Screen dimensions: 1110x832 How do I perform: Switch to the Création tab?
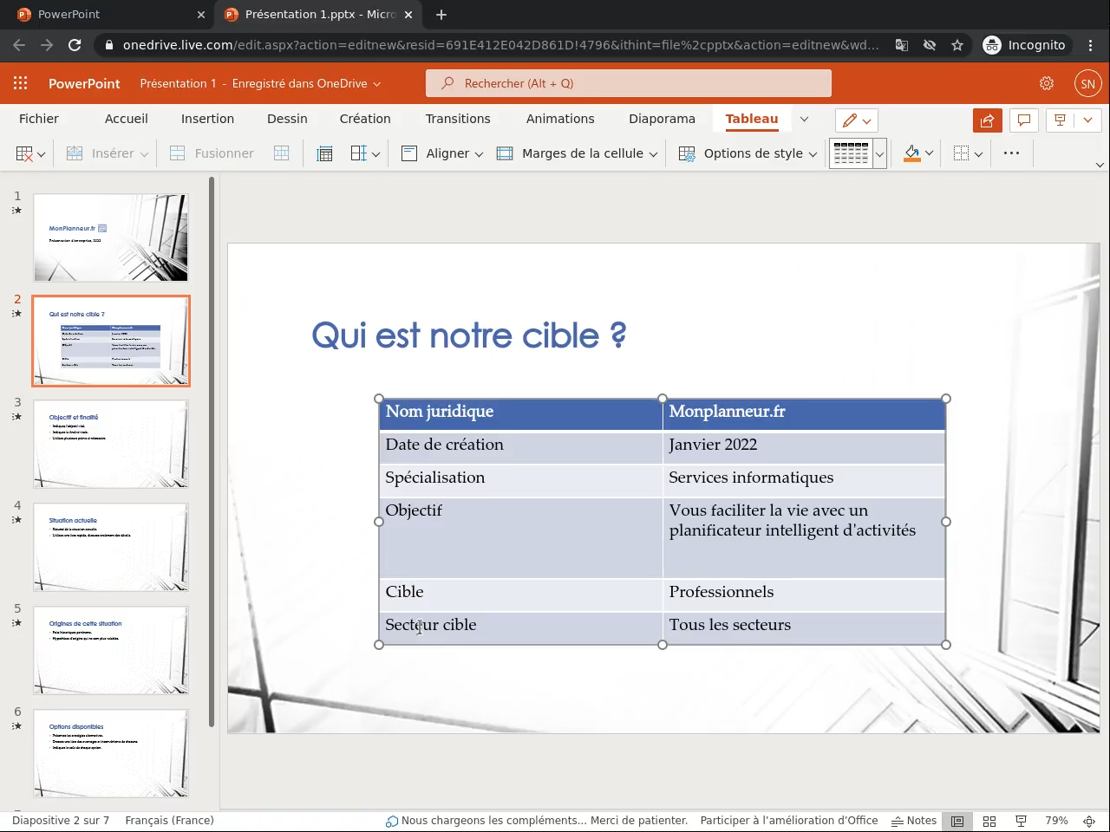tap(365, 119)
